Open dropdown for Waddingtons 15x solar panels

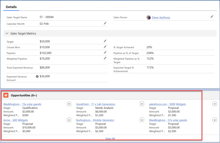(69, 104)
